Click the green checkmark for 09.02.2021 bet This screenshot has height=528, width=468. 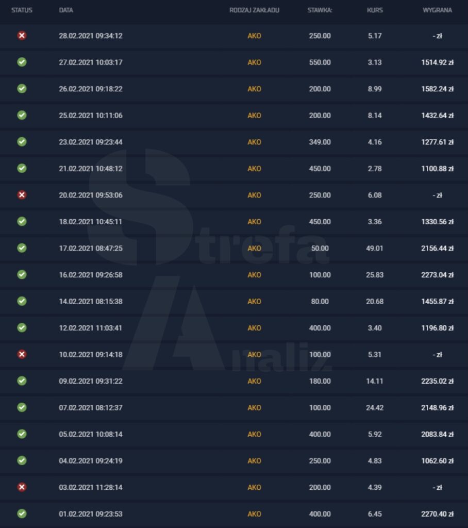22,381
